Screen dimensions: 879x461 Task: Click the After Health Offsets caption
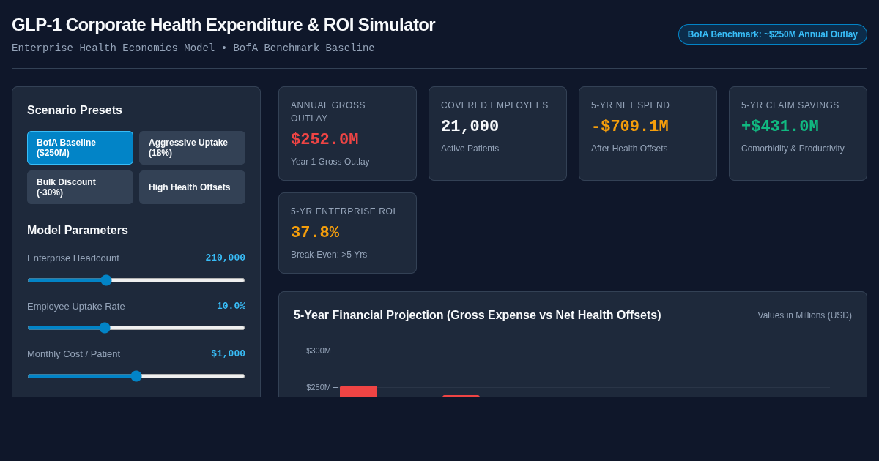629,149
